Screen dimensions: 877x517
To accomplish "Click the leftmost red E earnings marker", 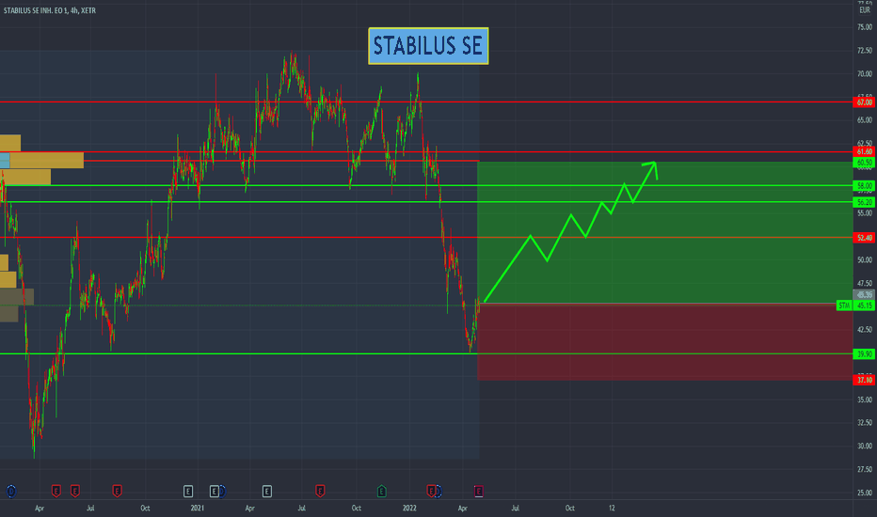I will (x=56, y=492).
